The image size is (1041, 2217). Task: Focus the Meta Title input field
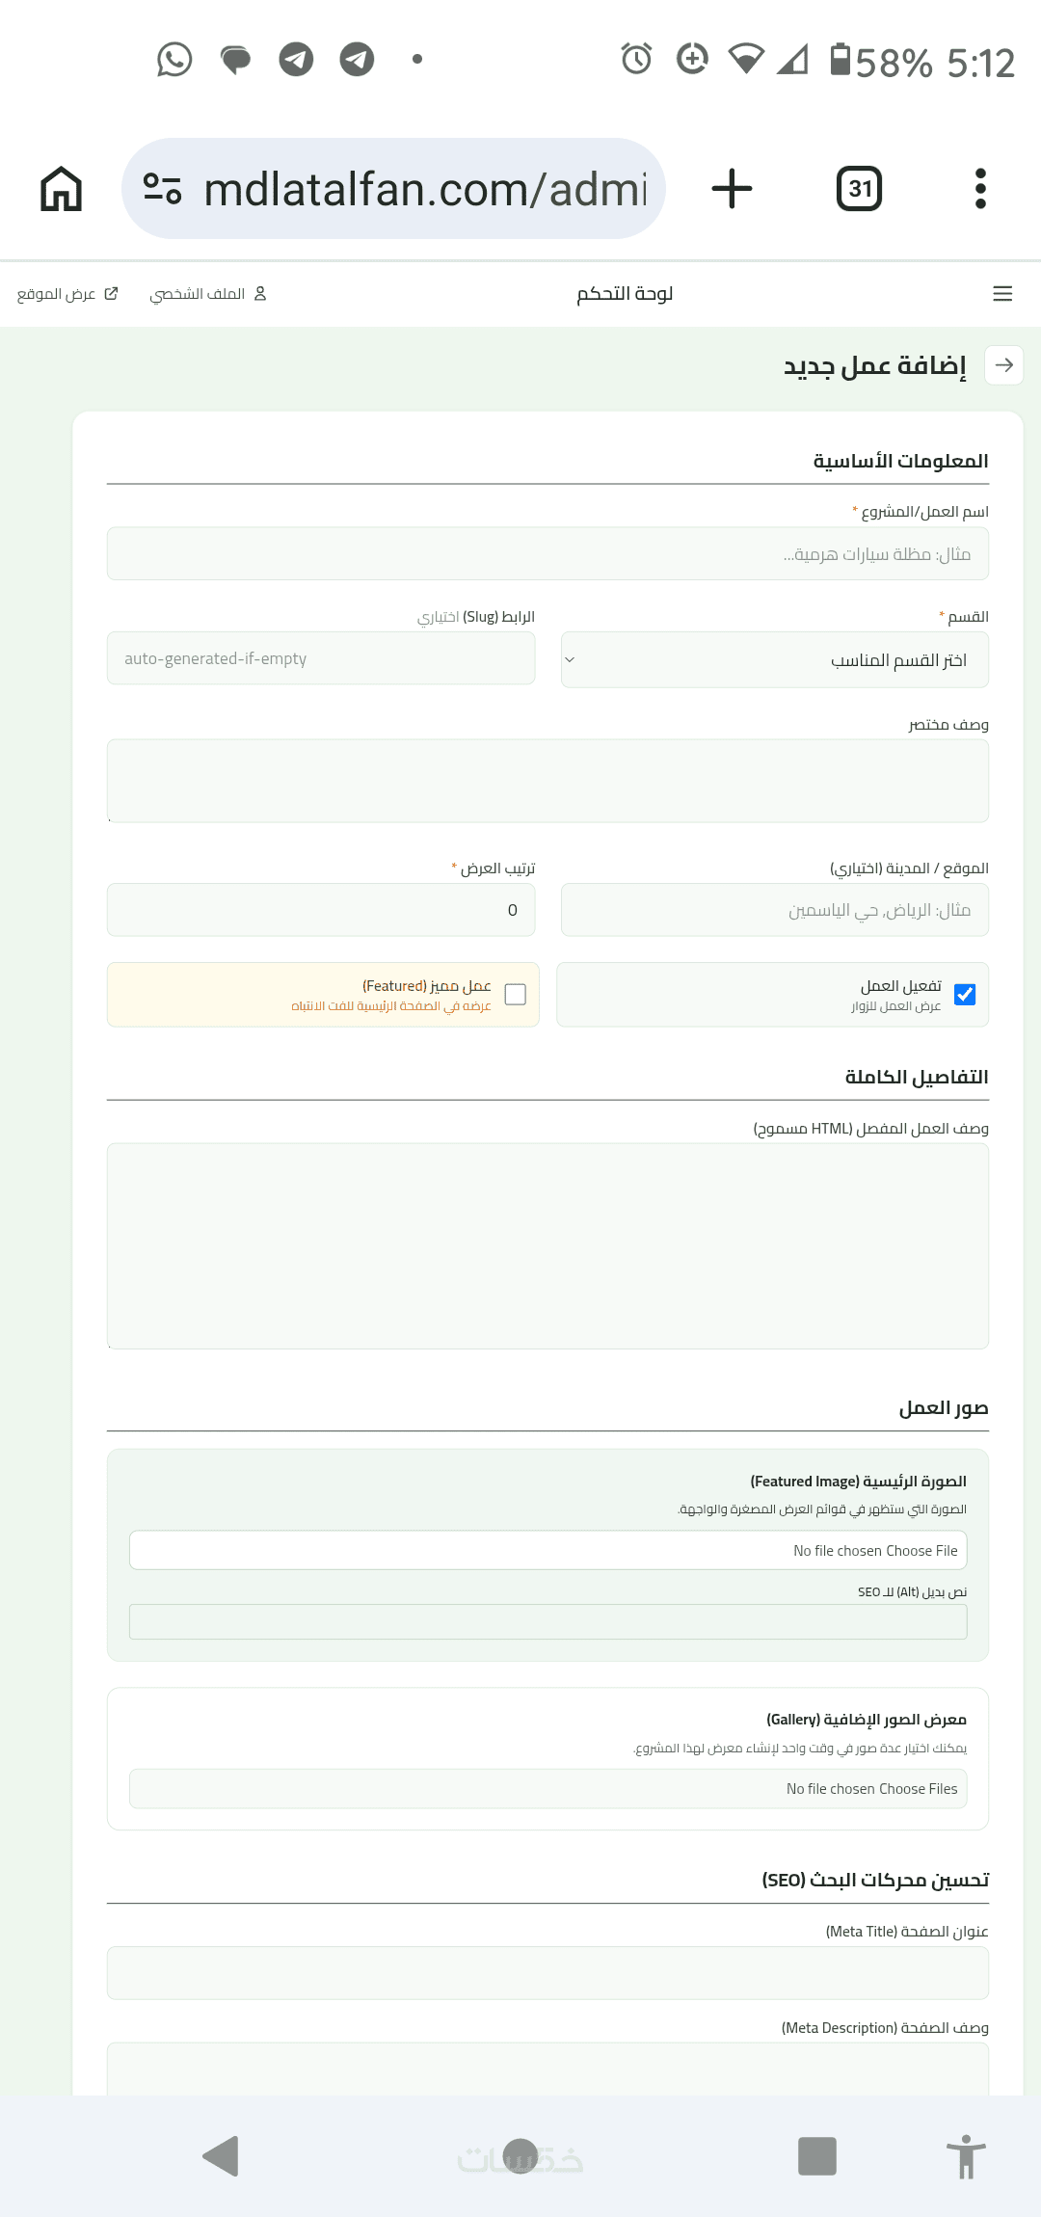[547, 1973]
